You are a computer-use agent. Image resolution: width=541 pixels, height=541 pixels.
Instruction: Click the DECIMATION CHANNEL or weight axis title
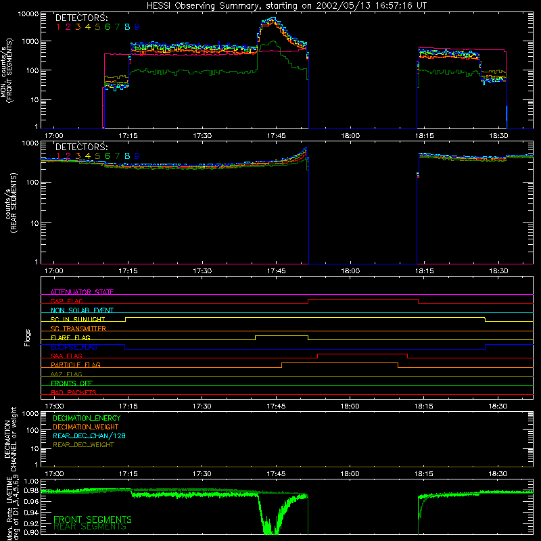point(10,439)
